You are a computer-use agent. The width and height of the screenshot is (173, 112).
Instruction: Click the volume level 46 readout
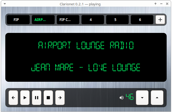[130, 97]
